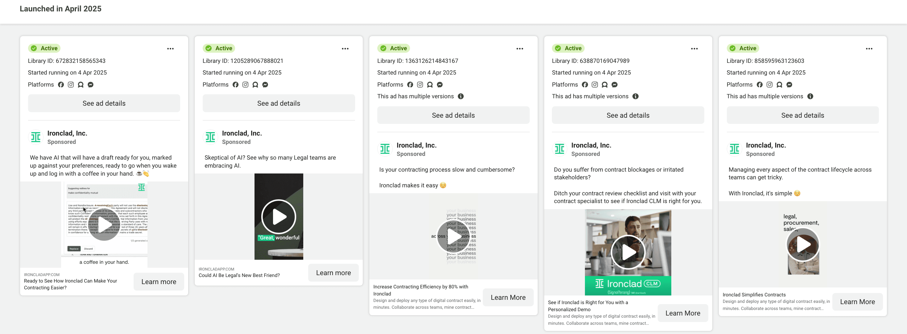
Task: Open 'Could AI Be Legal's New Best Friend?' link
Action: [239, 275]
